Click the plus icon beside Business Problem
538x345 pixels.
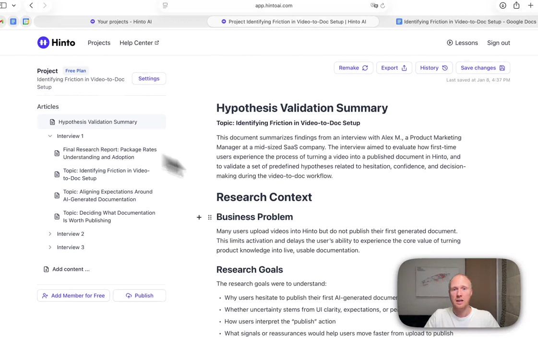tap(199, 218)
